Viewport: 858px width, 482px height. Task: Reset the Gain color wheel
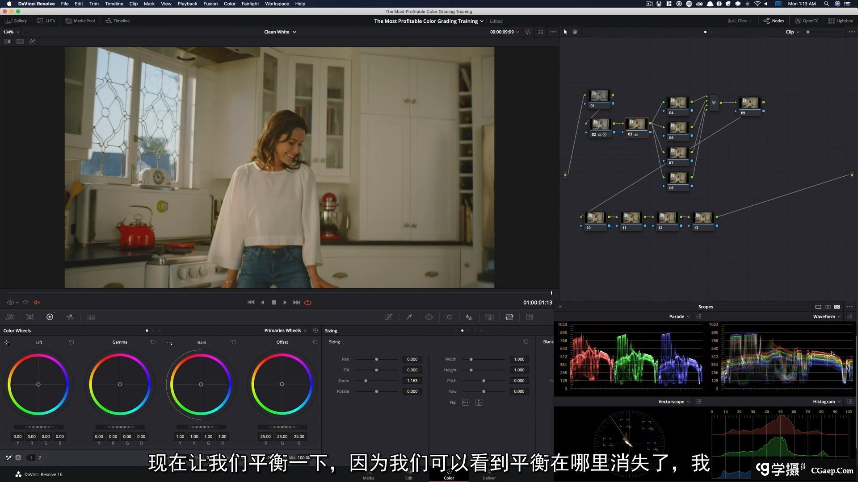coord(234,342)
